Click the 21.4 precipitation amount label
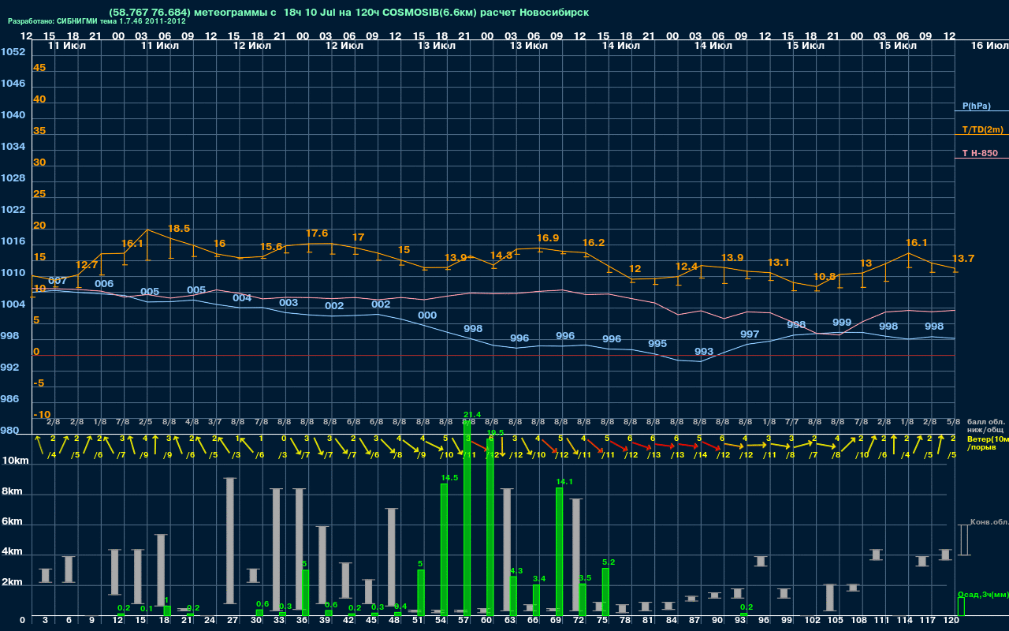1009x631 pixels. coord(472,415)
